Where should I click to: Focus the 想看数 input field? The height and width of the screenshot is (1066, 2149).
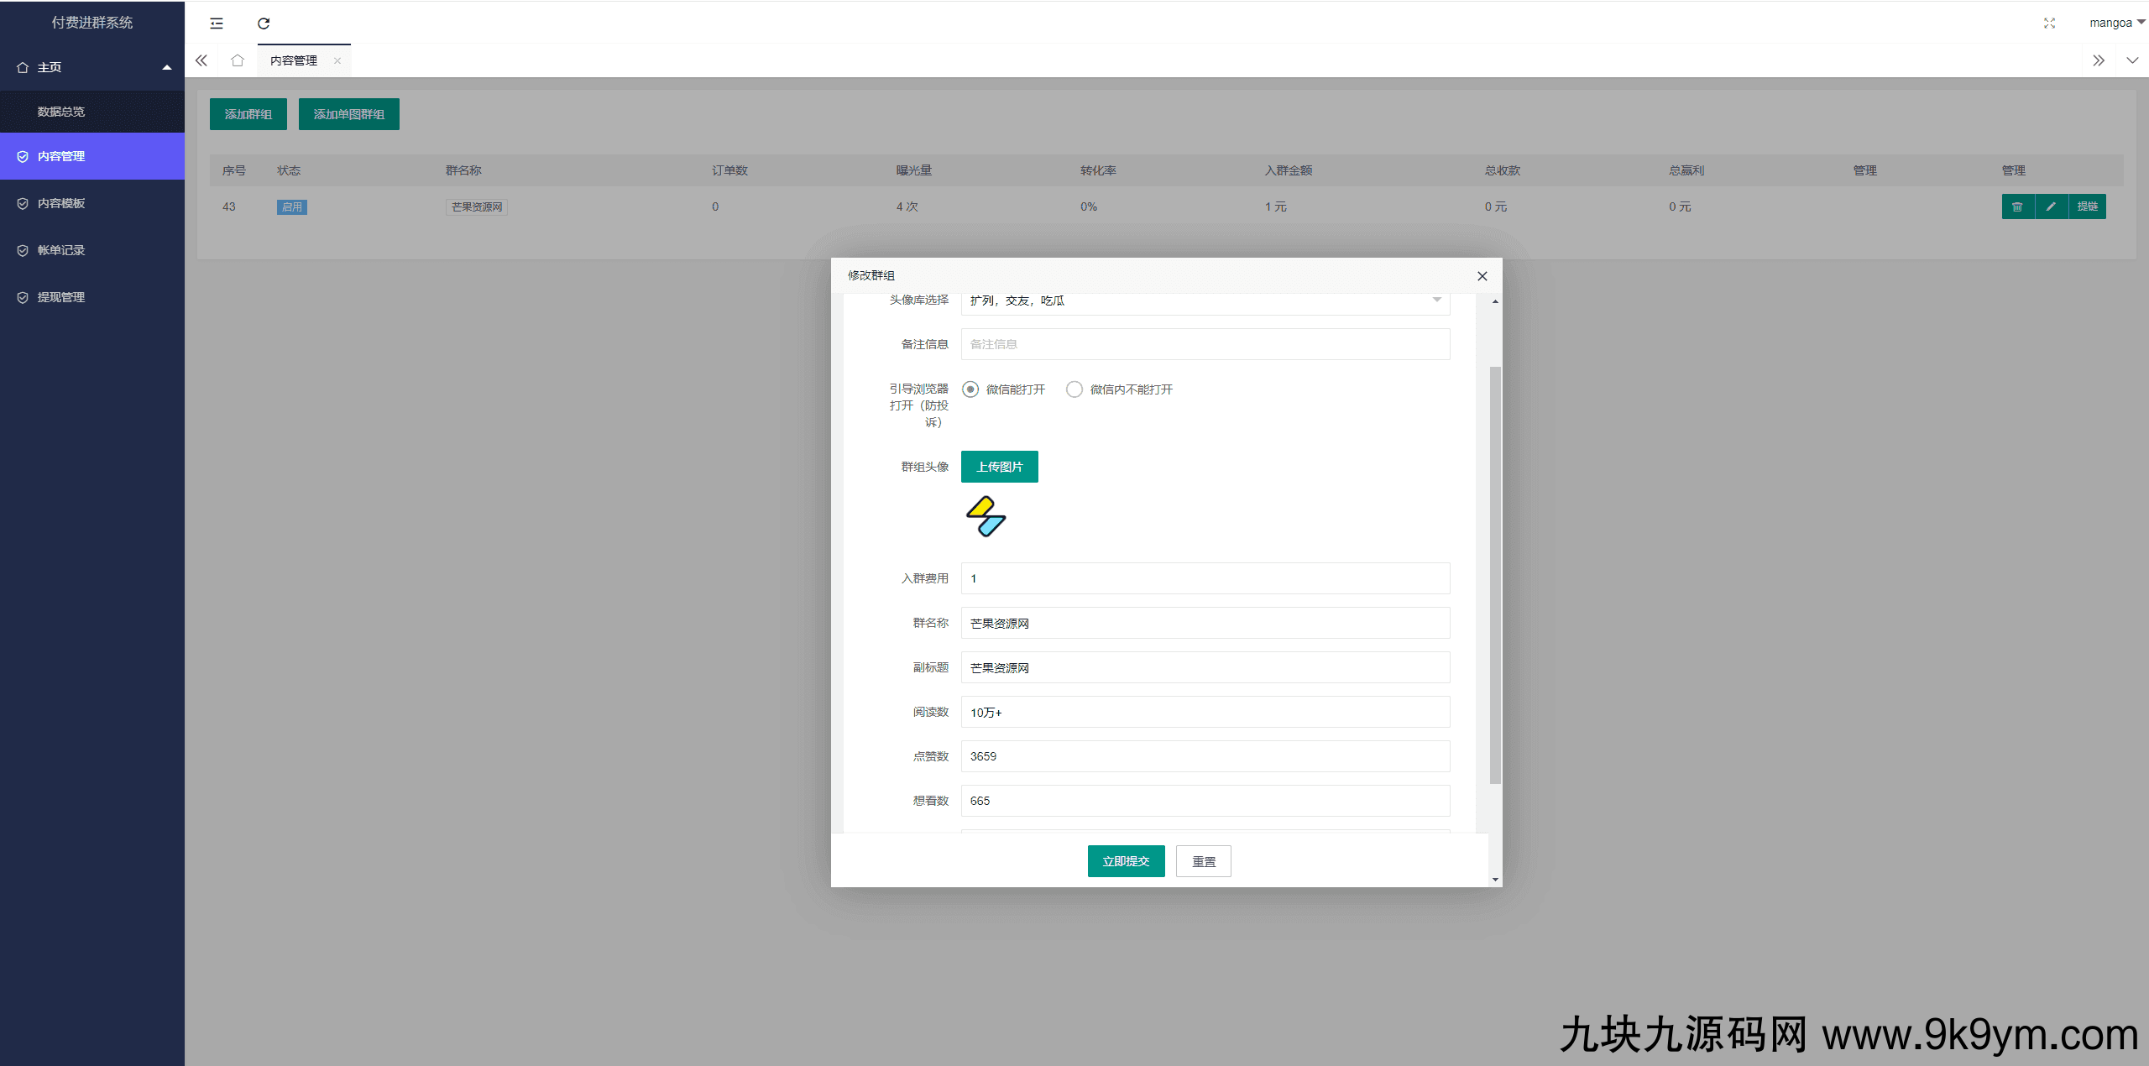[x=1205, y=801]
